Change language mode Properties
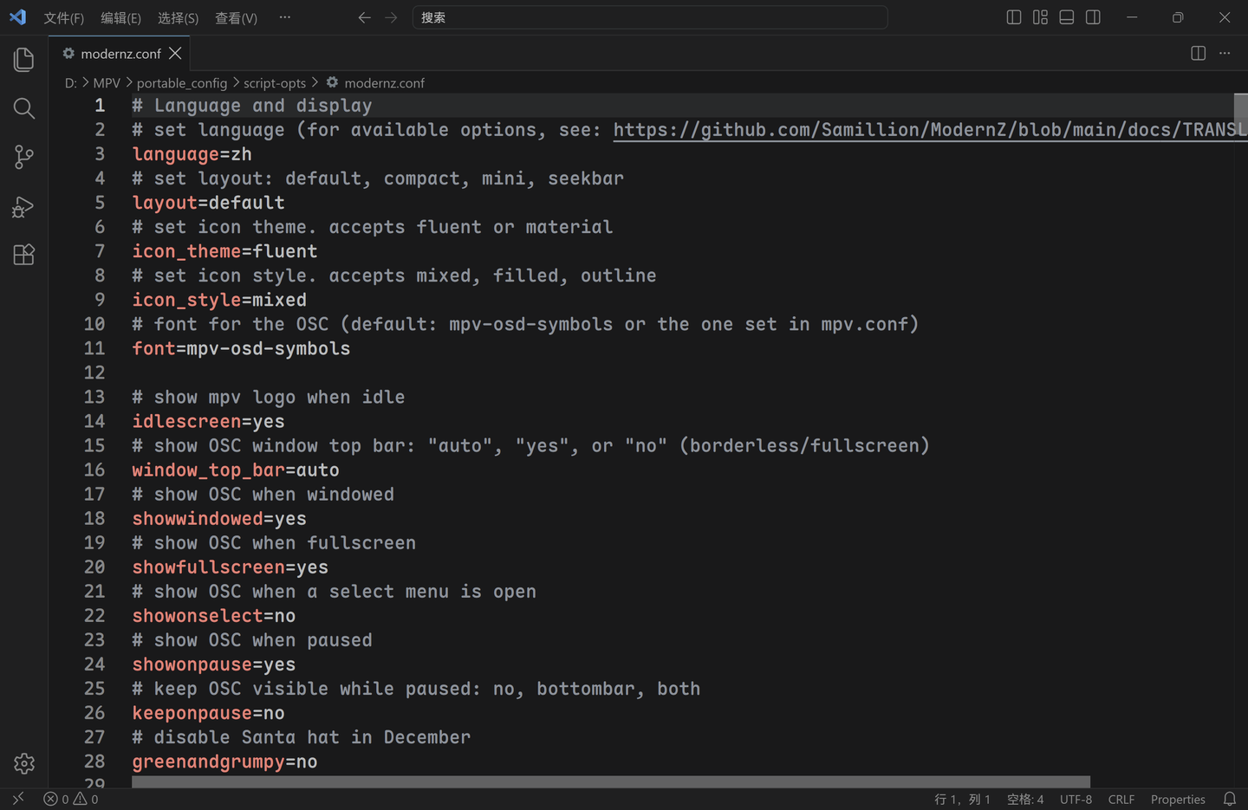 pos(1178,799)
